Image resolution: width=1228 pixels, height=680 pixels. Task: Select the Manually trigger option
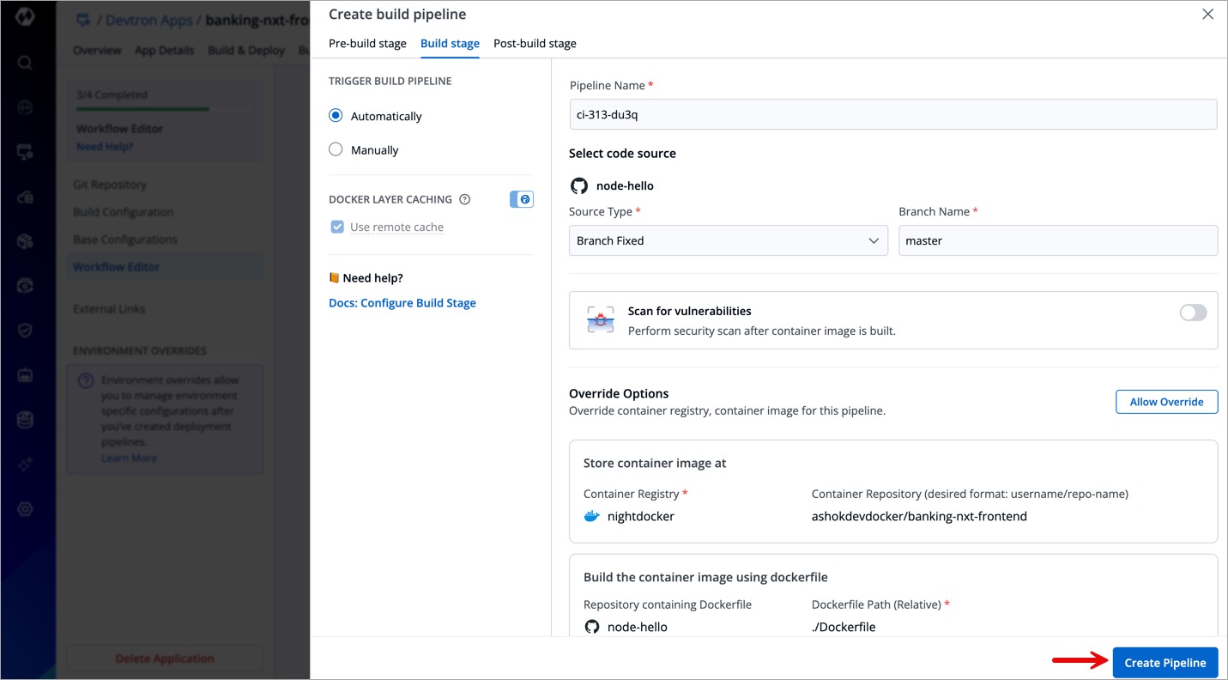click(336, 149)
